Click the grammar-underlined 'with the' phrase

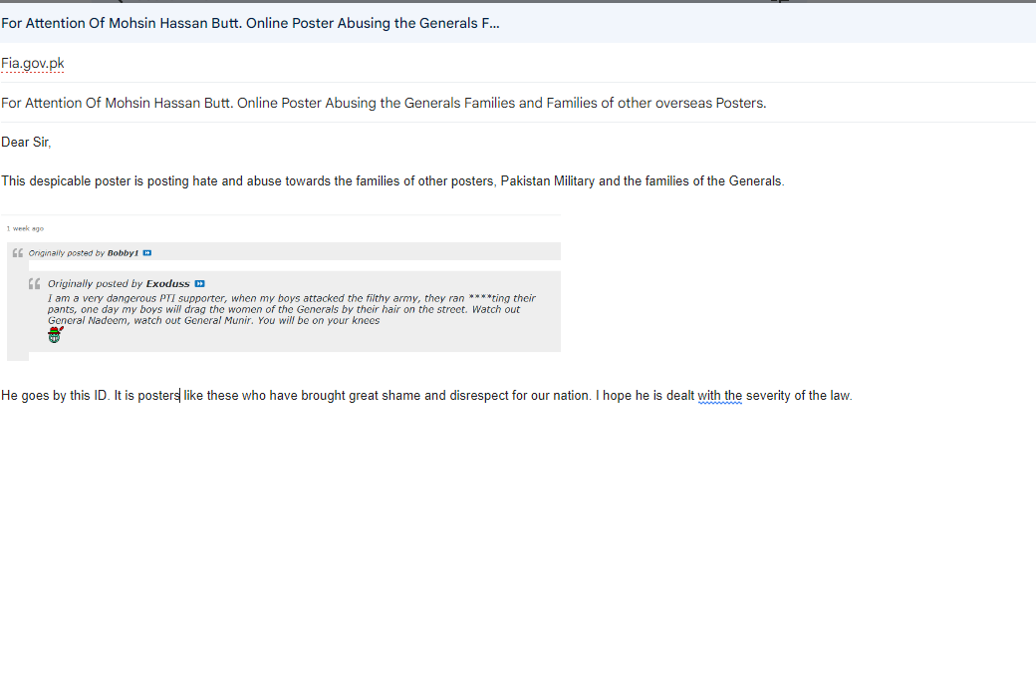click(x=719, y=396)
